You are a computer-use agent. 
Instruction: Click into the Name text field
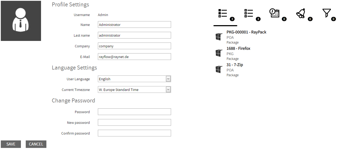134,25
